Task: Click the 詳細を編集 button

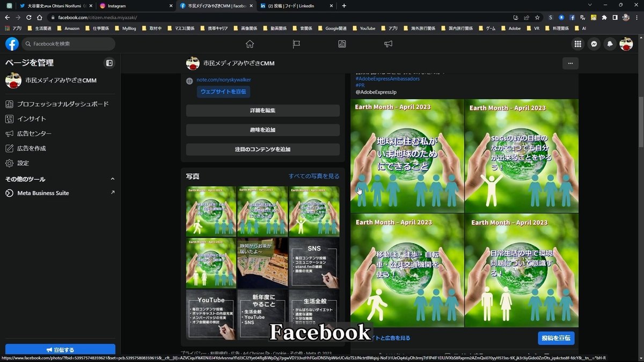Action: 263,110
